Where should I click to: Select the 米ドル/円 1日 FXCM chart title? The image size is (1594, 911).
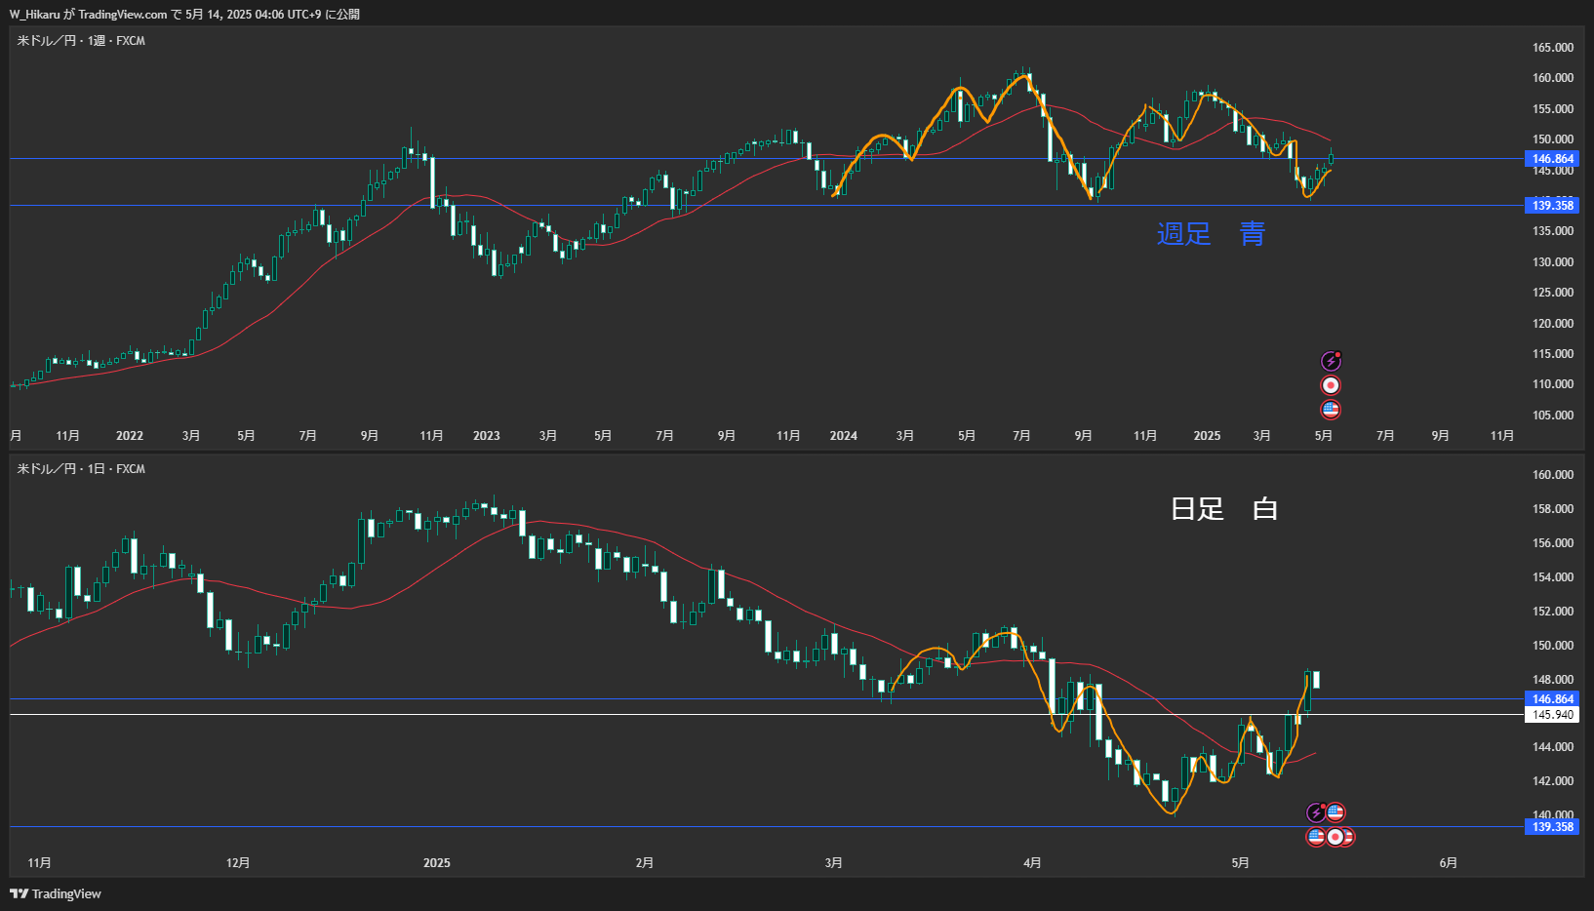[x=81, y=469]
